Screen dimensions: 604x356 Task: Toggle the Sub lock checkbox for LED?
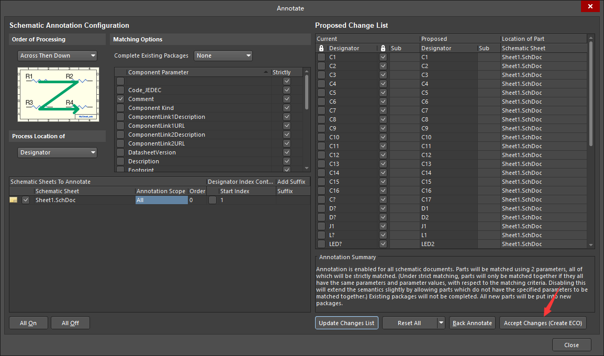click(383, 244)
